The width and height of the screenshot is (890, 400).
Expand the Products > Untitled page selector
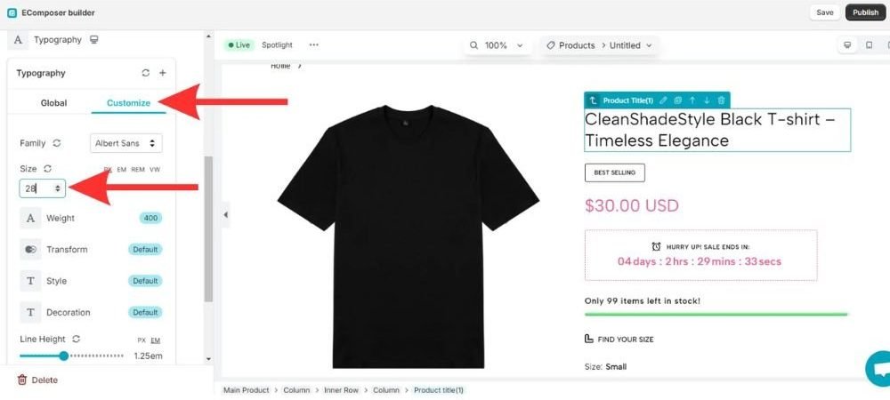(599, 45)
